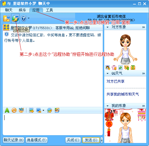The height and width of the screenshot is (146, 149).
Task: Click the 共享我的城市和天气 link
Action: [123, 94]
